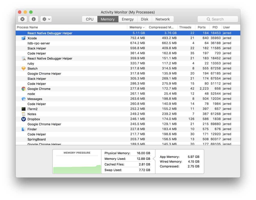Select the iTerm2 terminal icon
Image resolution: width=256 pixels, height=200 pixels.
tap(24, 109)
